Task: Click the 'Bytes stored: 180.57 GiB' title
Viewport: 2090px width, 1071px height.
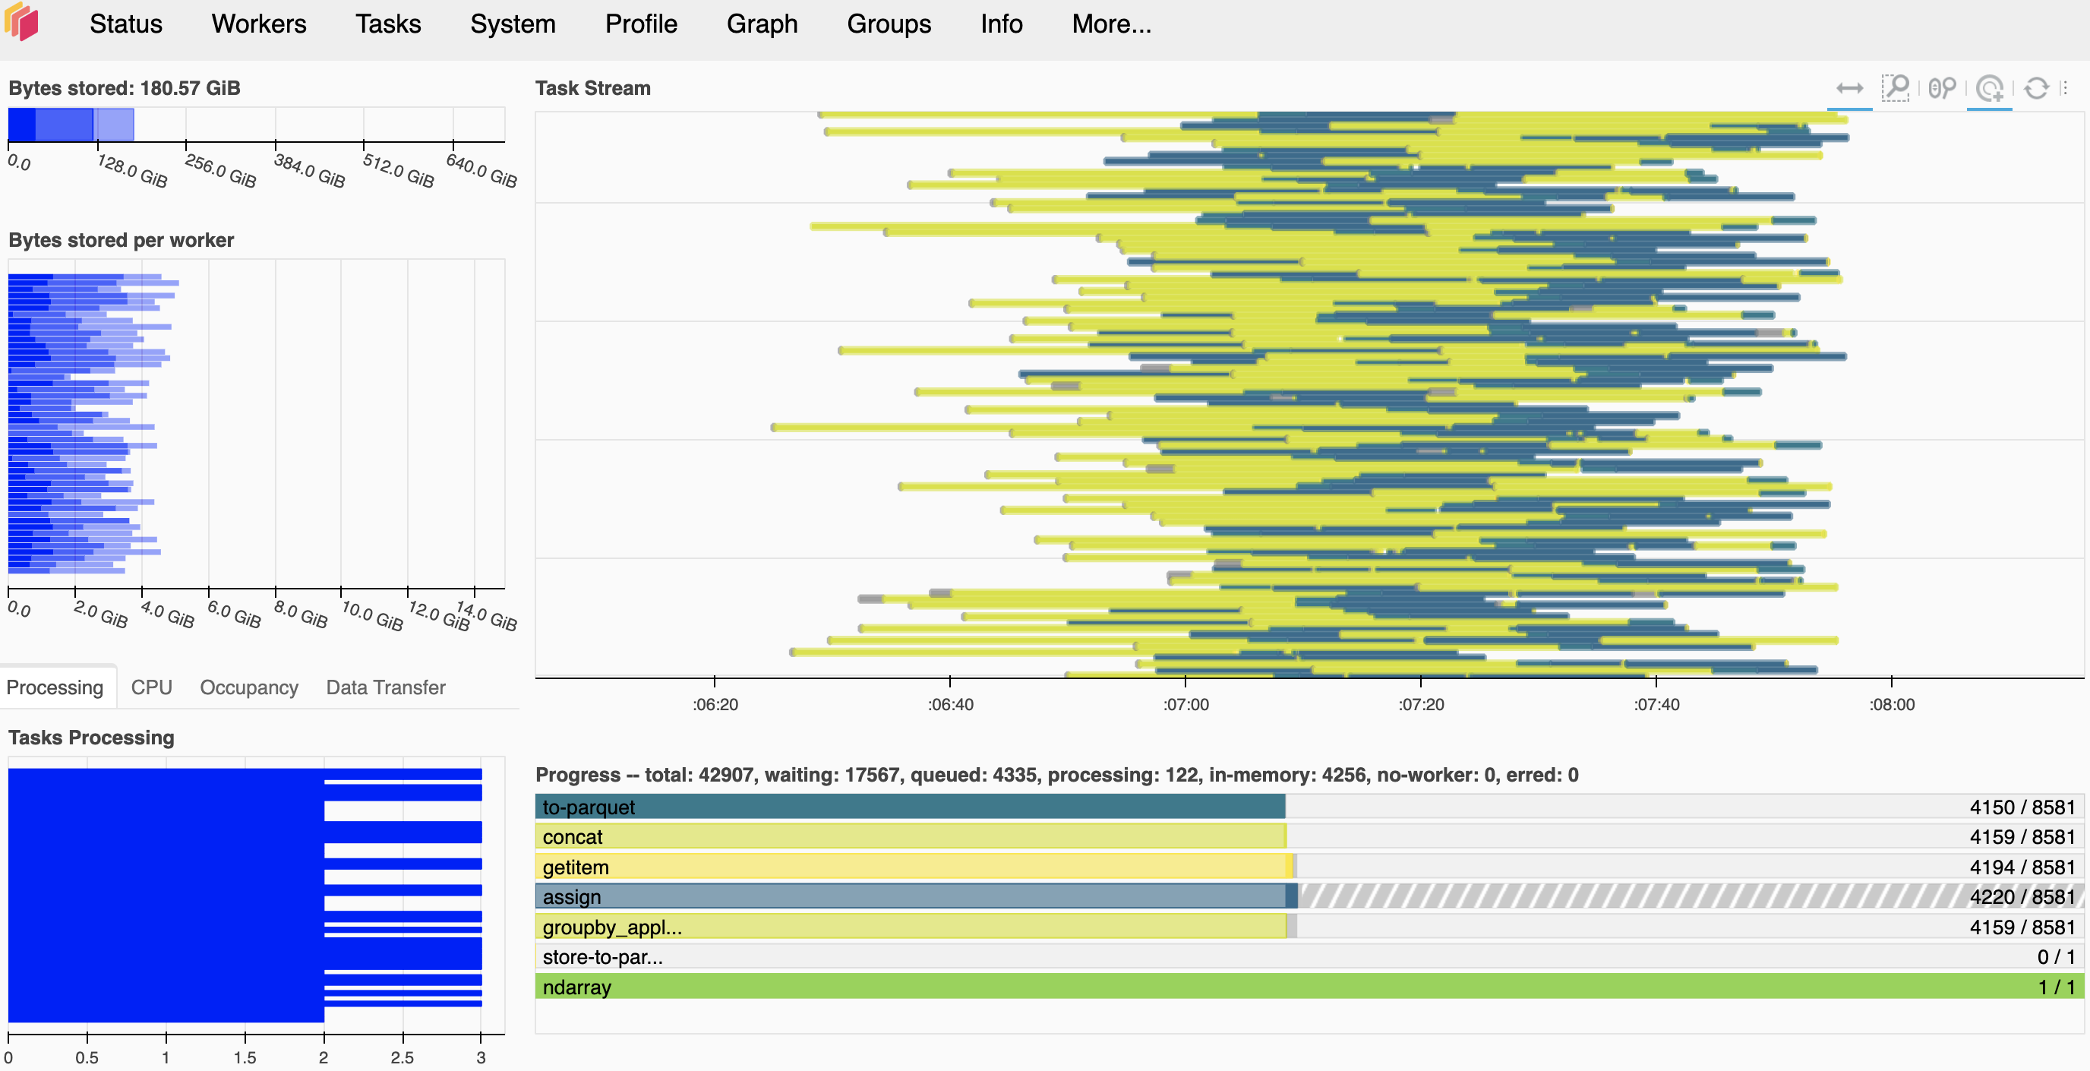Action: click(124, 88)
